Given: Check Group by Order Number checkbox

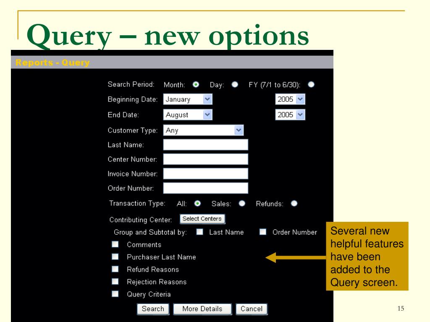Looking at the screenshot, I should pos(263,232).
